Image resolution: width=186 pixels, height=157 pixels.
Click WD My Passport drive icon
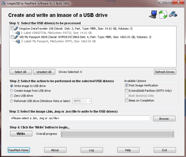(x=16, y=37)
